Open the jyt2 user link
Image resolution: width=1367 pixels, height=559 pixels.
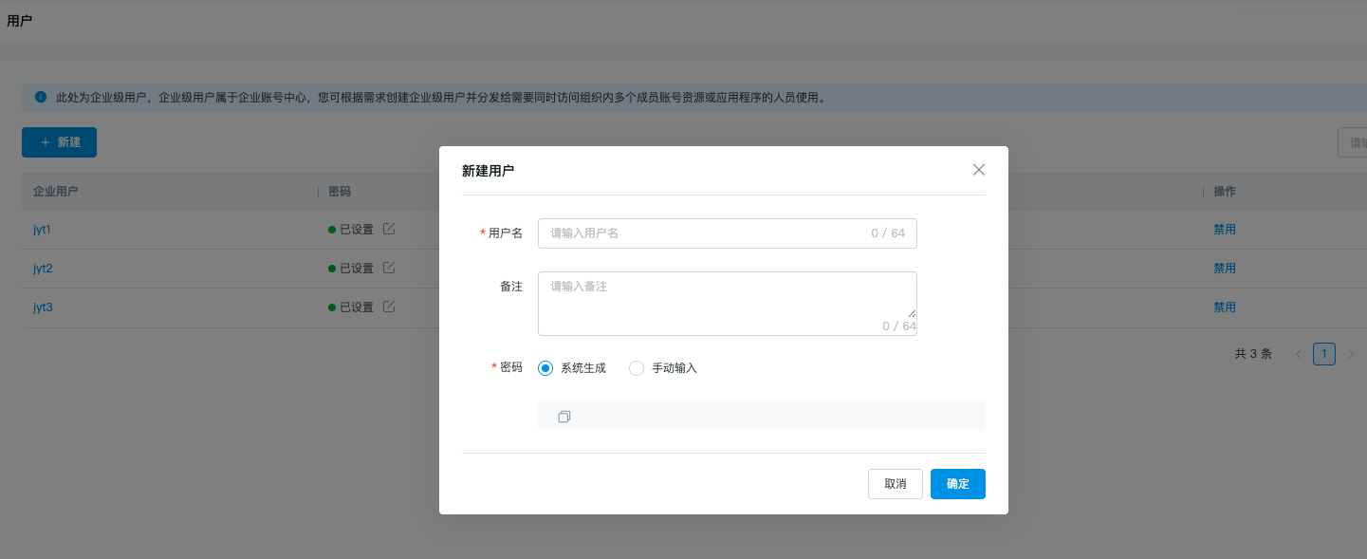click(x=43, y=269)
